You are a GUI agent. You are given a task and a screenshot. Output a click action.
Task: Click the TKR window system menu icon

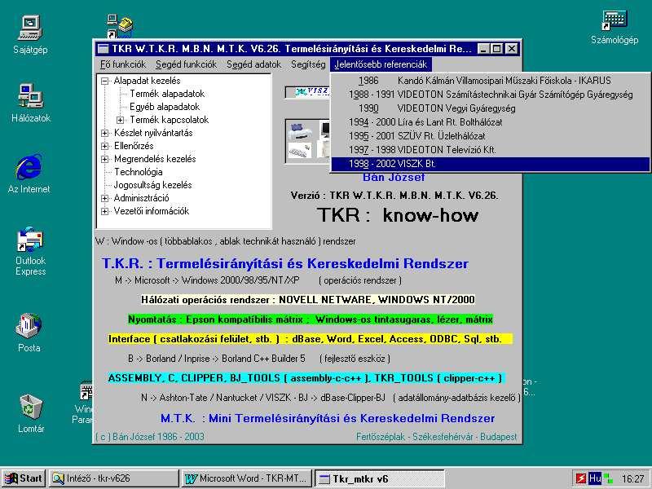tap(103, 49)
